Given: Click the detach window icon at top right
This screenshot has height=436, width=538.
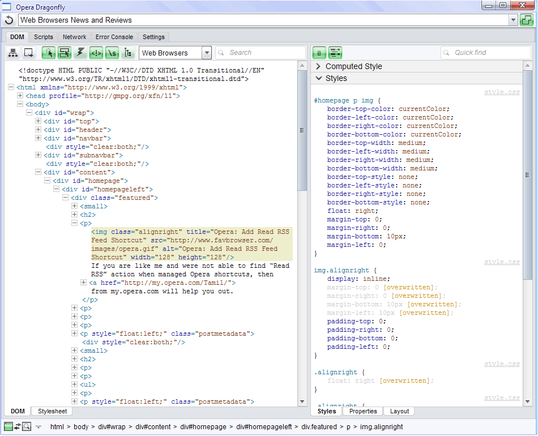Looking at the screenshot, I should 527,20.
